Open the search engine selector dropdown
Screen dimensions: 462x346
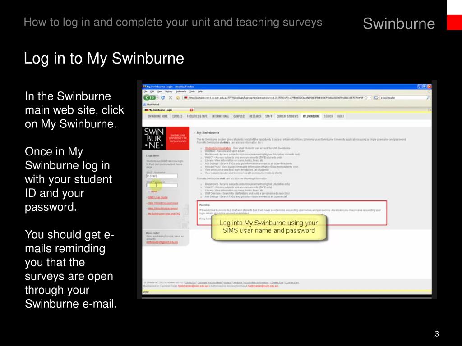pyautogui.click(x=377, y=98)
